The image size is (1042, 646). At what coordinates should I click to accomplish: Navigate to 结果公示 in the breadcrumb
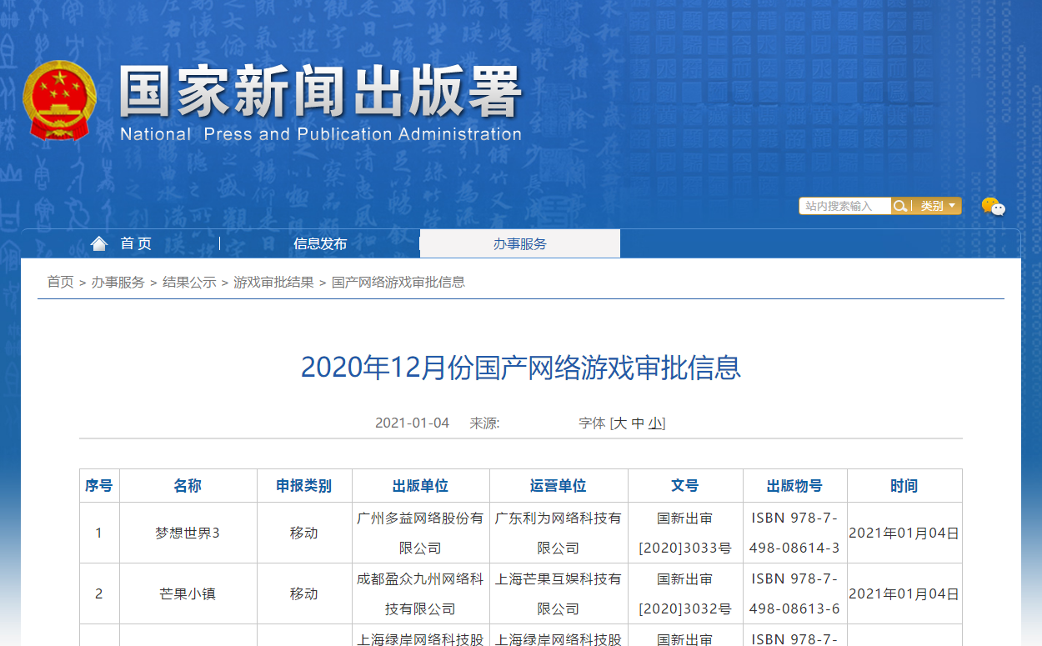click(x=189, y=282)
